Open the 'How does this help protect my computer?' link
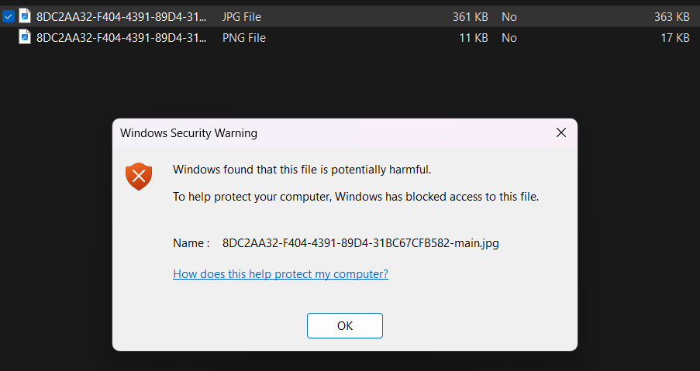The width and height of the screenshot is (700, 371). (x=281, y=273)
